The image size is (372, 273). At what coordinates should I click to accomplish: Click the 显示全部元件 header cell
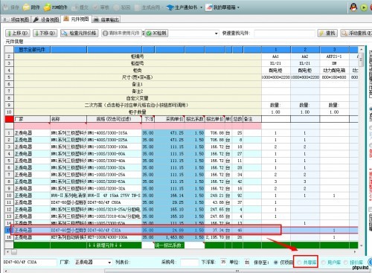(32, 50)
